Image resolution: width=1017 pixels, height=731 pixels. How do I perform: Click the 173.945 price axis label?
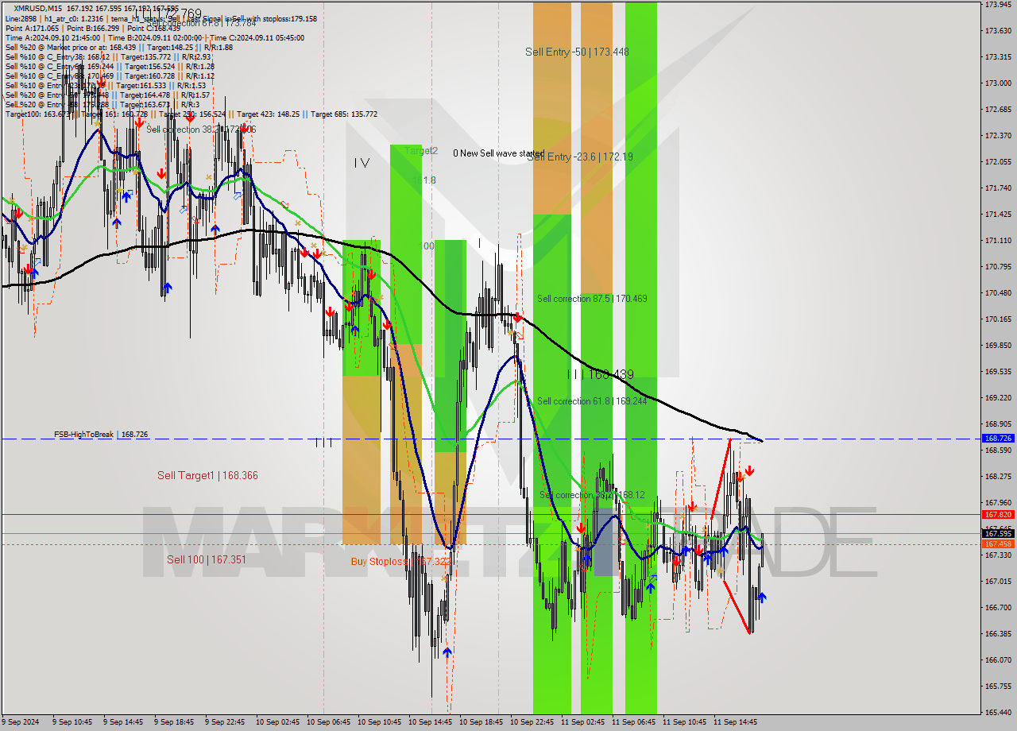pos(998,5)
